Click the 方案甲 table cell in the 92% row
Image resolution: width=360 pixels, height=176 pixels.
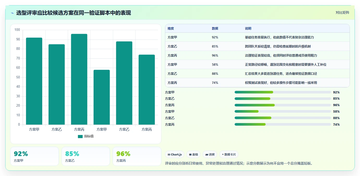(x=172, y=37)
